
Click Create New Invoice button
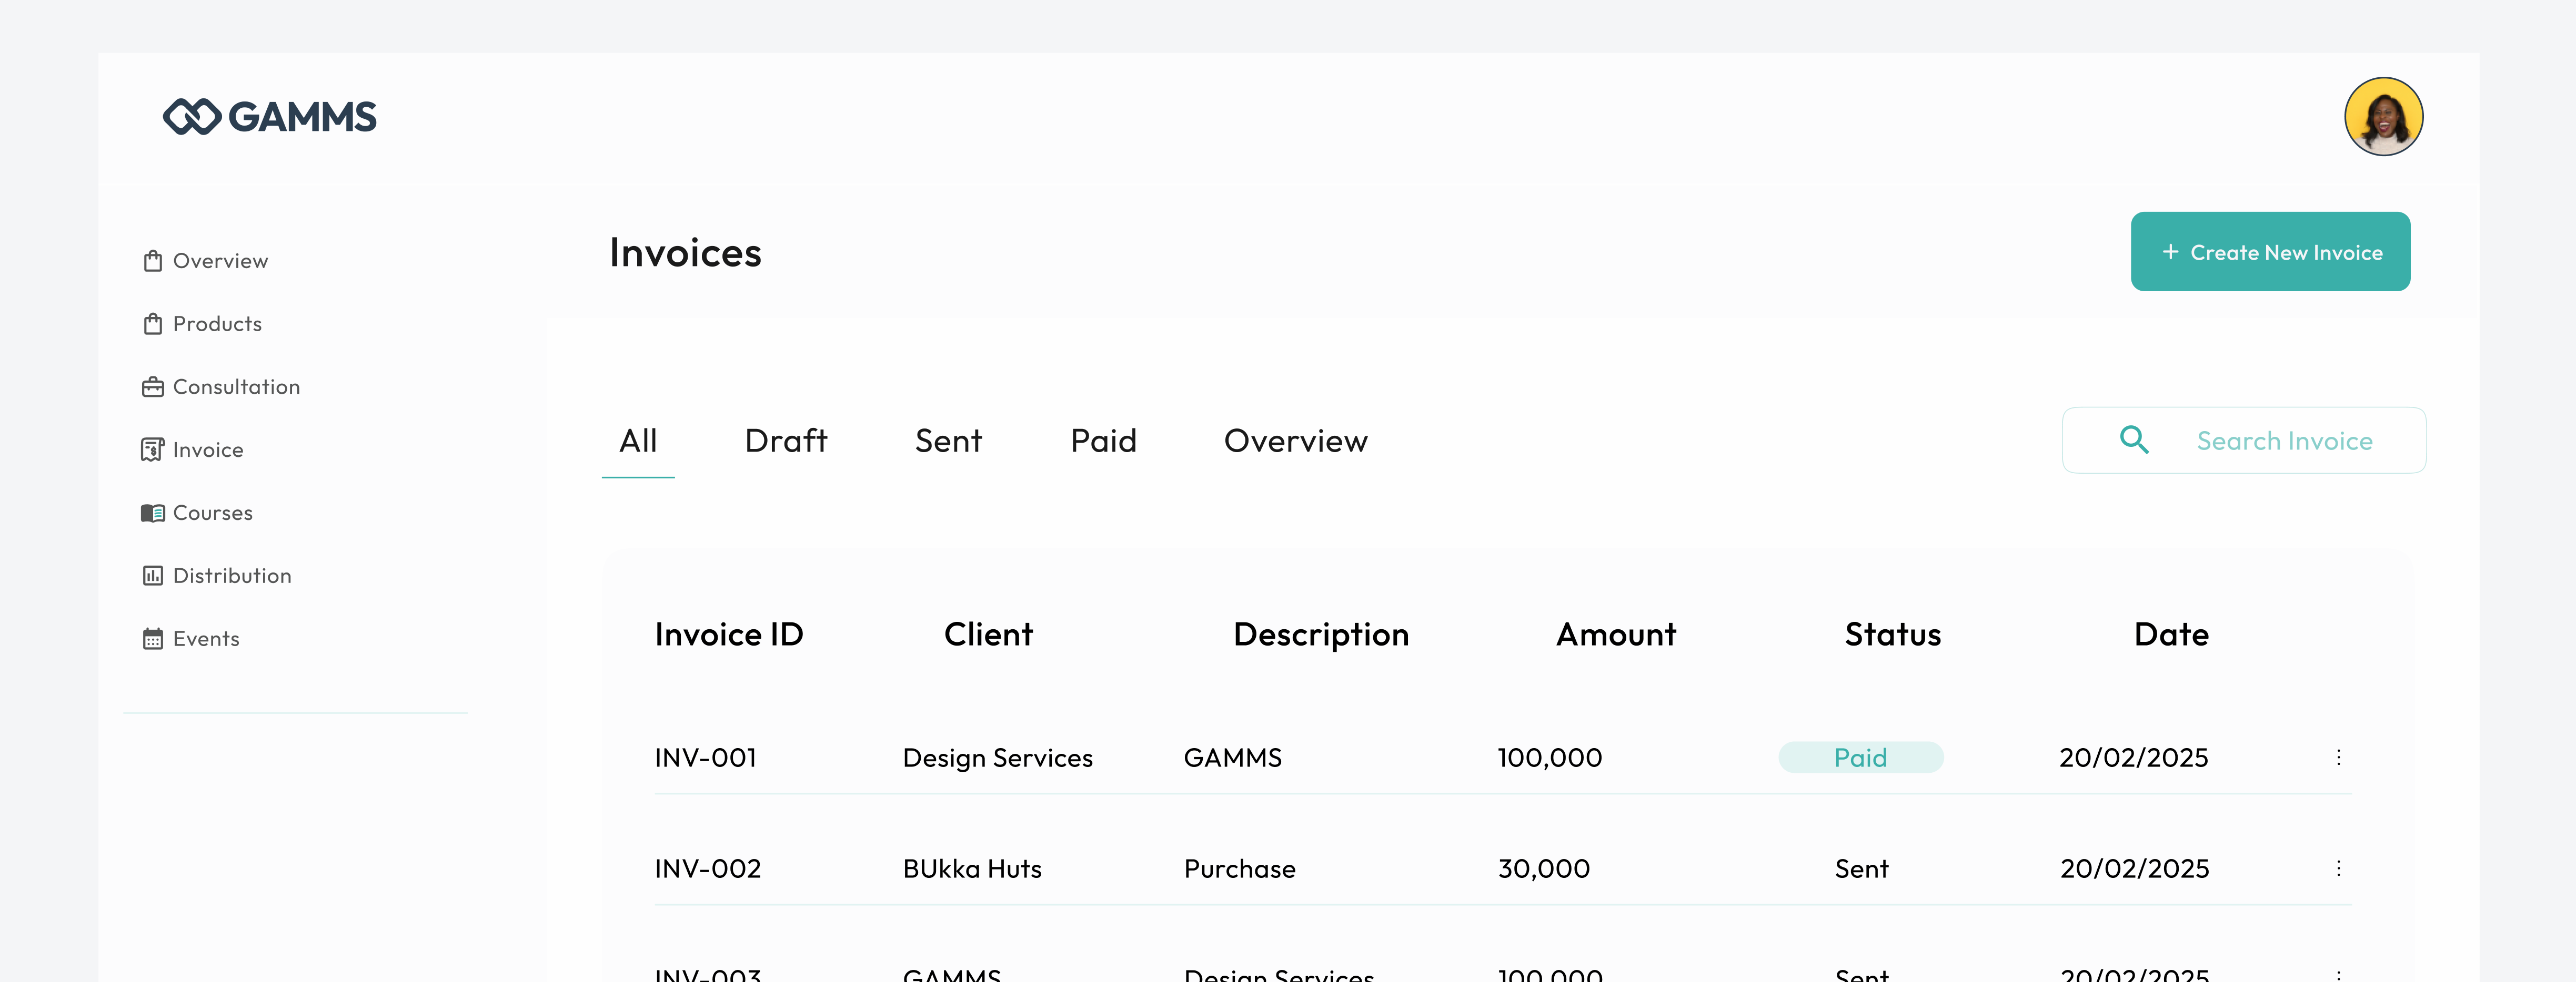[2270, 252]
